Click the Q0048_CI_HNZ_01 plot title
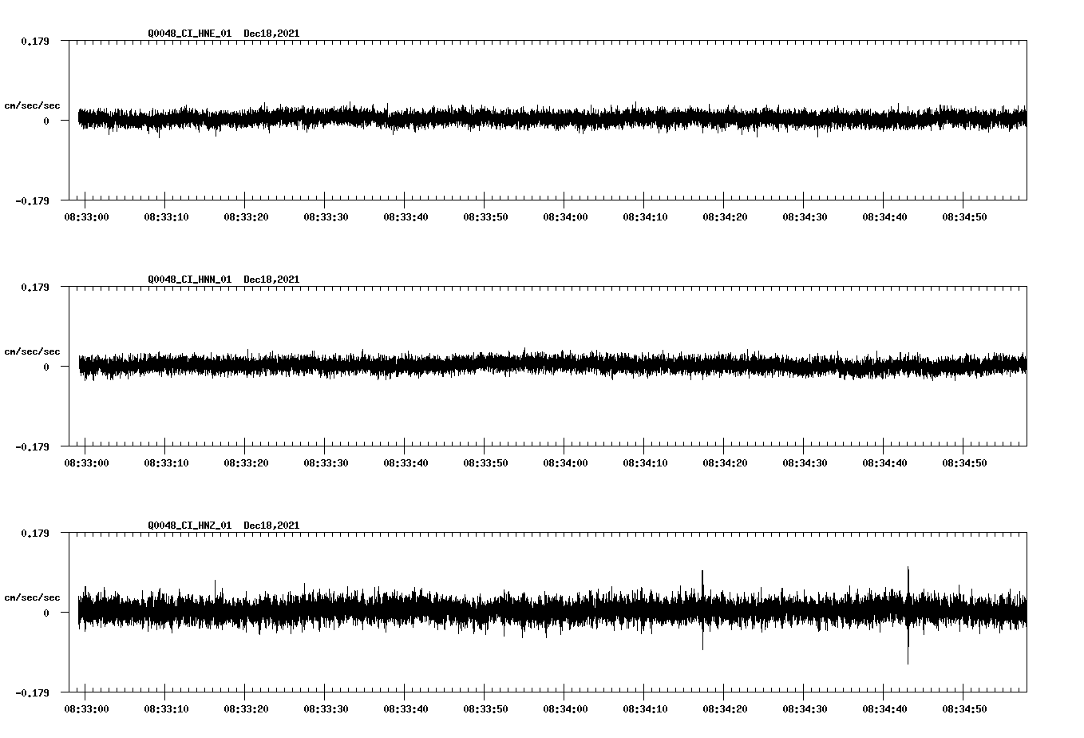Screen dimensions: 1084x738 [x=190, y=526]
